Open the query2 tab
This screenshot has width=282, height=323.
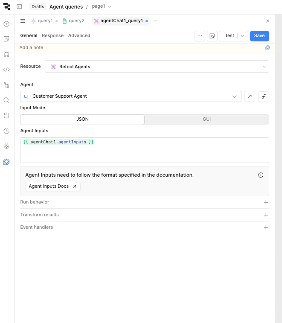pyautogui.click(x=73, y=21)
